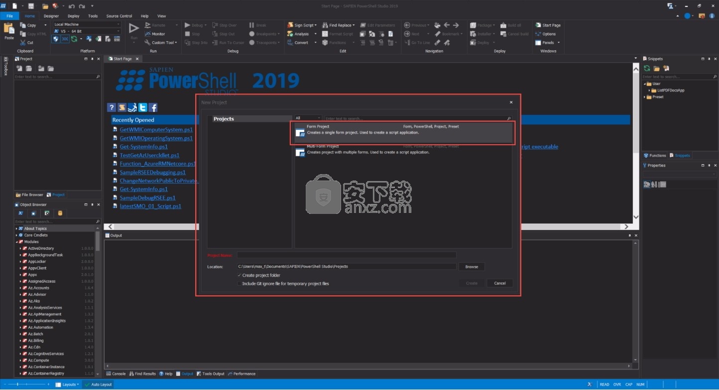719x390 pixels.
Task: Open the File Browser tab
Action: [29, 195]
